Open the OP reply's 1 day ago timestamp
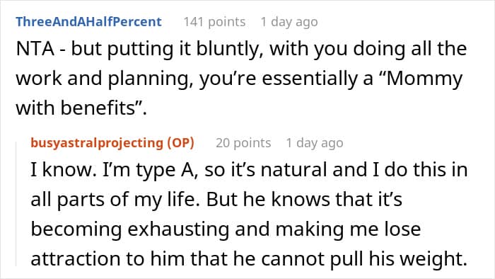 click(315, 143)
